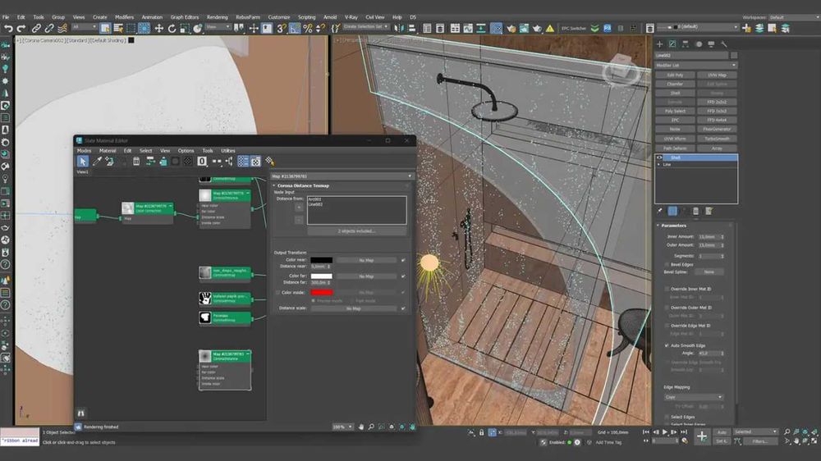Image resolution: width=821 pixels, height=461 pixels.
Task: Open the Utilities menu in Slate Material Editor
Action: coord(227,151)
